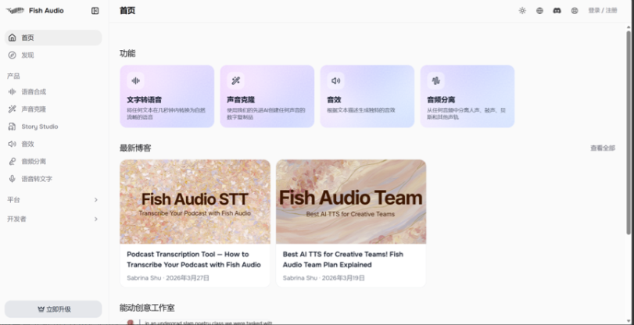634x325 pixels.
Task: Open 音频分离 in the sidebar
Action: point(53,161)
